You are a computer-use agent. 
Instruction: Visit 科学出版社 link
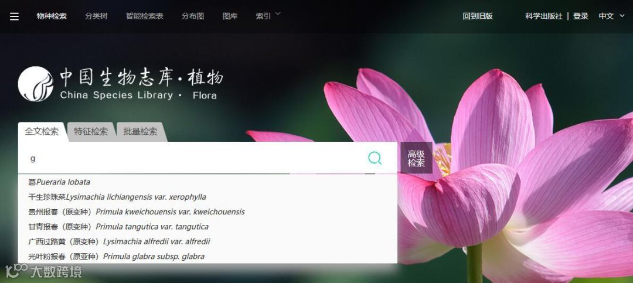(543, 16)
